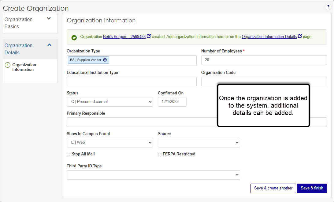The width and height of the screenshot is (334, 202).
Task: Open the Organization Information Details link
Action: [x=269, y=36]
